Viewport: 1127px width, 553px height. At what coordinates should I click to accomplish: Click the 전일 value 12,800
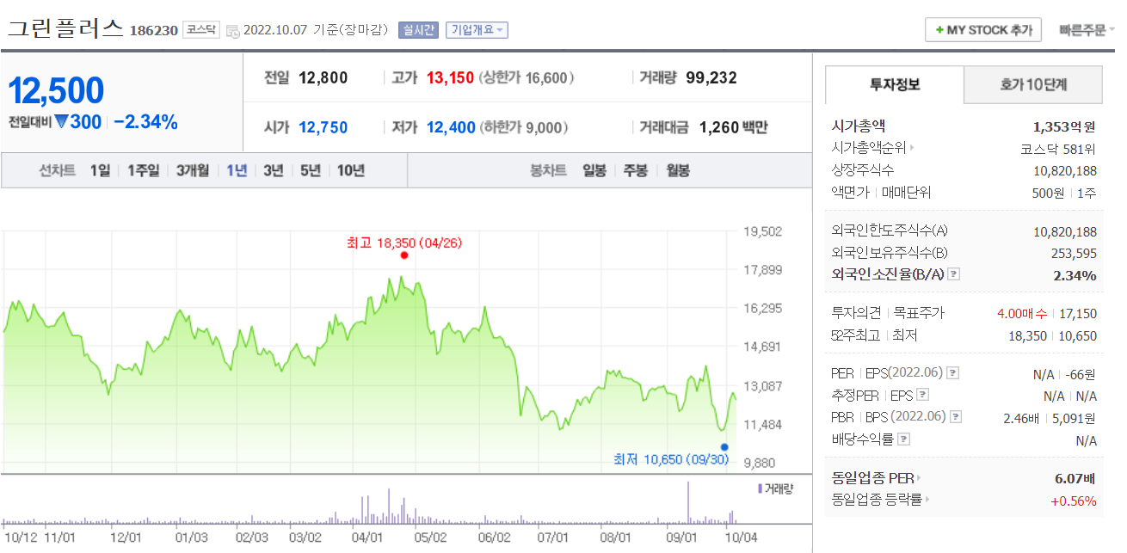pos(323,78)
